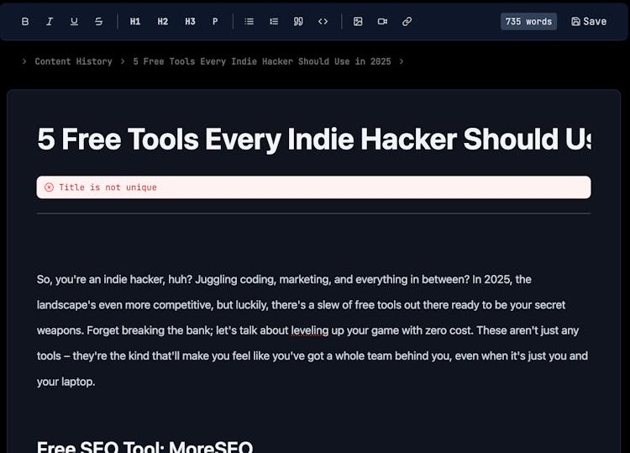Image resolution: width=630 pixels, height=453 pixels.
Task: Apply strikethrough formatting
Action: coord(98,22)
